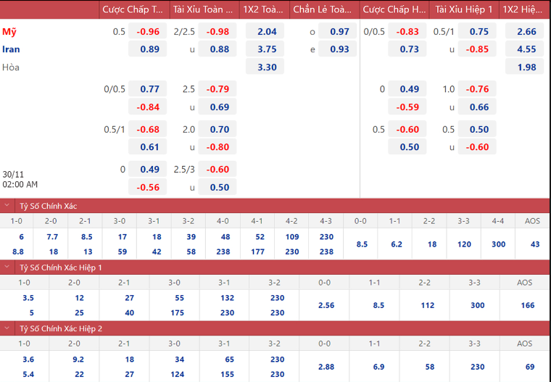Select the Tài Xỉu Hiệp 1 column header
Image resolution: width=551 pixels, height=382 pixels.
(x=463, y=9)
